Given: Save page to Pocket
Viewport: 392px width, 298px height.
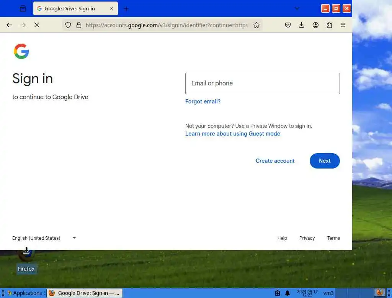Looking at the screenshot, I should (288, 25).
